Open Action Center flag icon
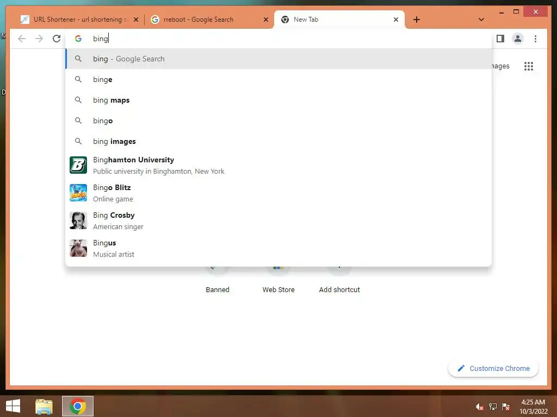The width and height of the screenshot is (557, 417). 506,407
